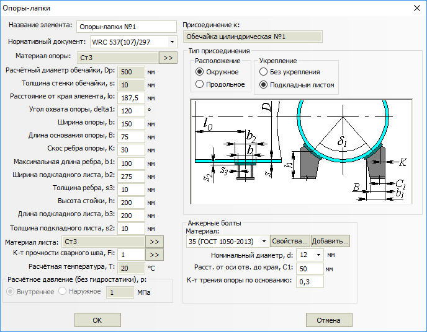Click the 'Расст. от оси отв. до края, C1' field
The height and width of the screenshot is (332, 427).
pyautogui.click(x=310, y=269)
